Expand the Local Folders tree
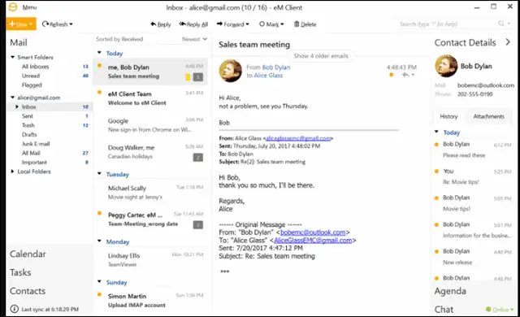This screenshot has height=317, width=520. [x=13, y=172]
